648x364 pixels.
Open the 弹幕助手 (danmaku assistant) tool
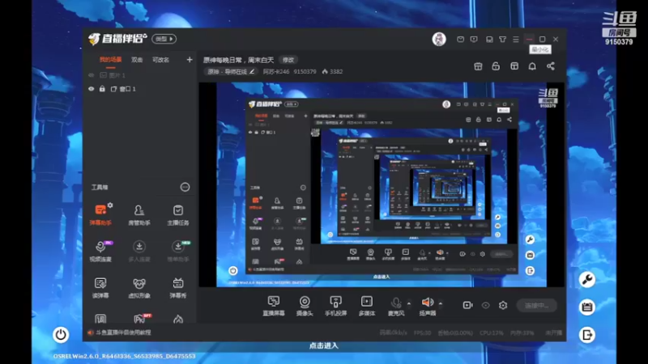point(100,215)
